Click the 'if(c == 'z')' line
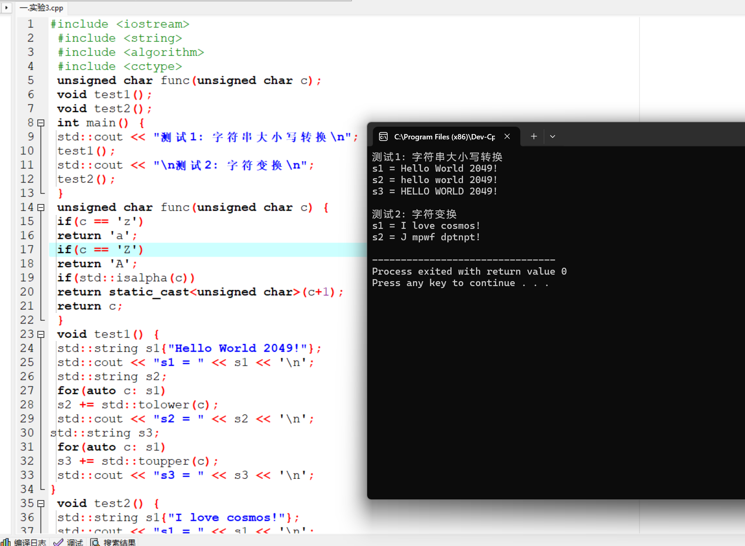 click(100, 222)
